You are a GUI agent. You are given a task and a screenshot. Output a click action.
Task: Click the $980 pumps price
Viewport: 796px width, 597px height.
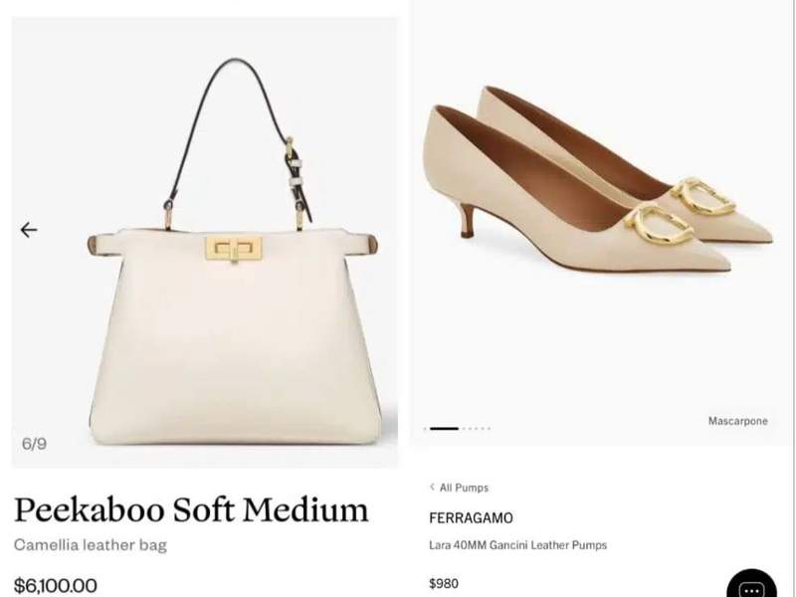pyautogui.click(x=444, y=583)
